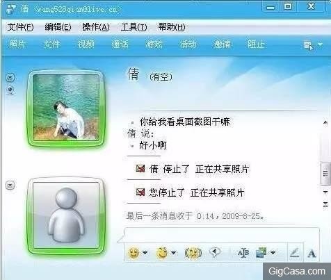Click the 照片 toolbar button
Viewport: 331px width, 280px height.
coord(17,44)
